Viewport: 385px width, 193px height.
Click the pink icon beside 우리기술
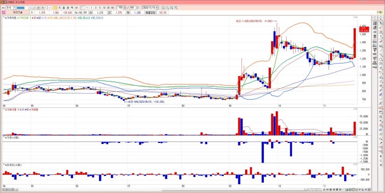pos(4,12)
